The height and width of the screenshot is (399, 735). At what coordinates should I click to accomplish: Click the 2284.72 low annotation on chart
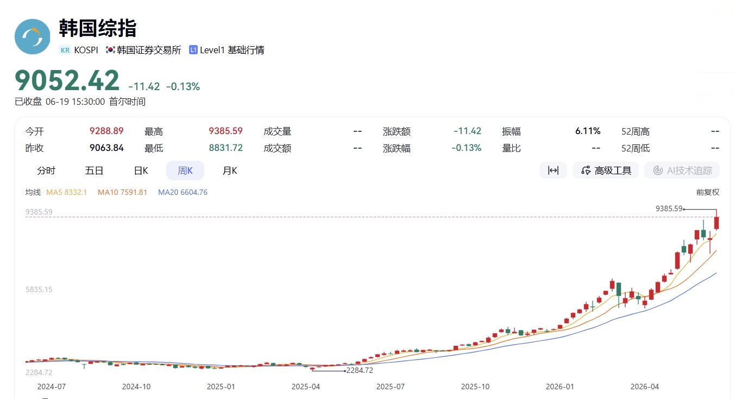pyautogui.click(x=360, y=370)
